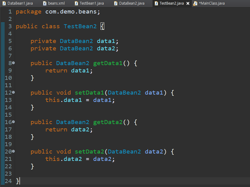
Task: Click the DataBean2 return type on line 8
Action: tap(73, 63)
